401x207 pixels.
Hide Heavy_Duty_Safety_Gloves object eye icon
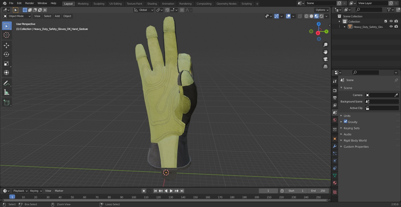(x=391, y=27)
